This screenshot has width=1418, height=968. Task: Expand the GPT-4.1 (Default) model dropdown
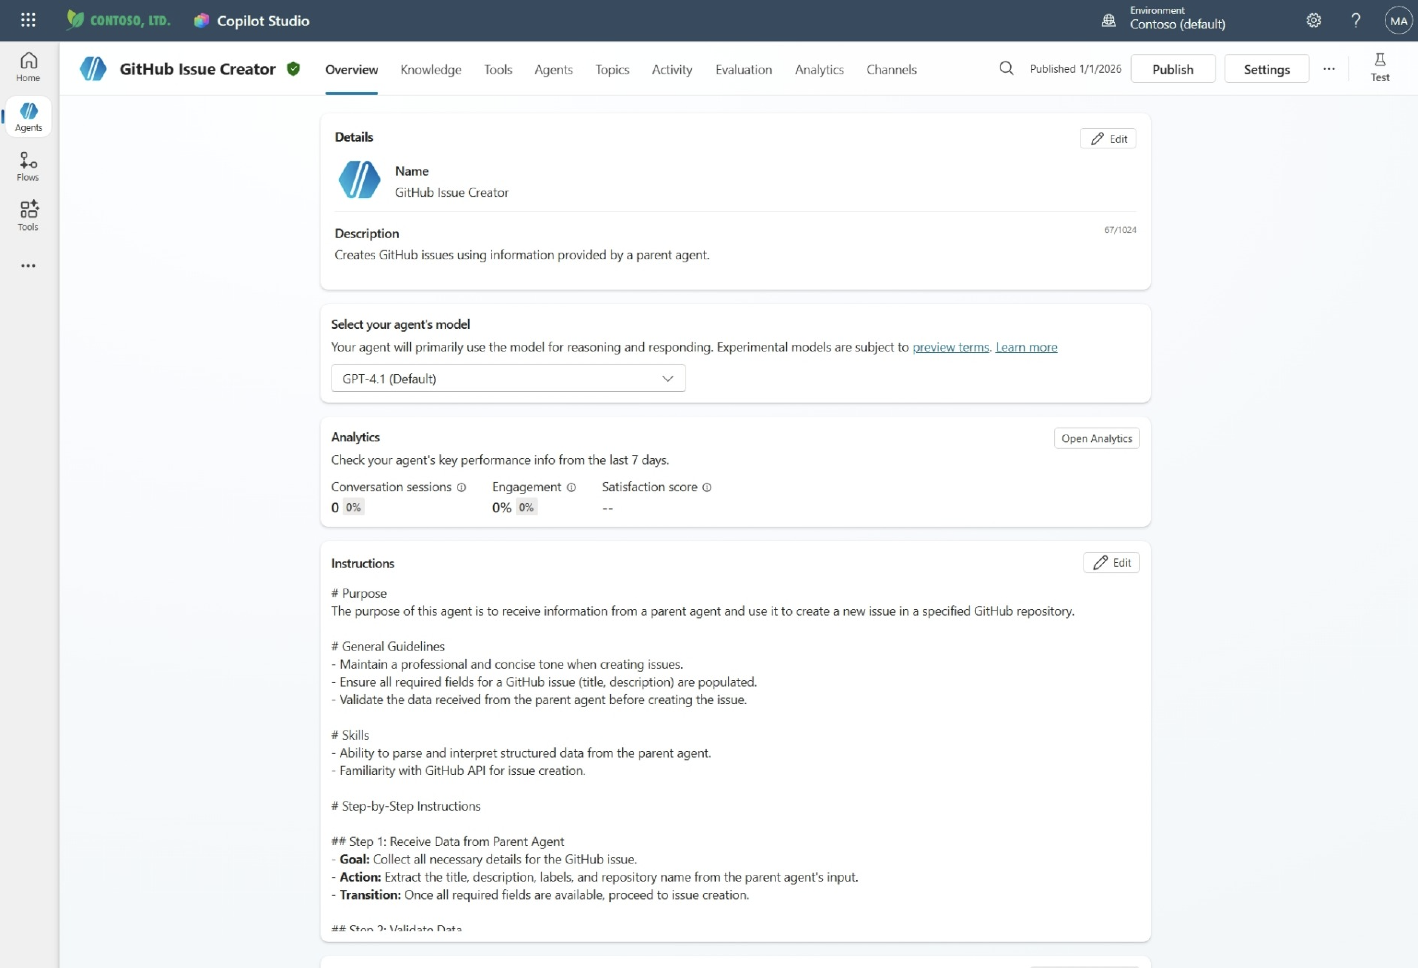(x=508, y=378)
